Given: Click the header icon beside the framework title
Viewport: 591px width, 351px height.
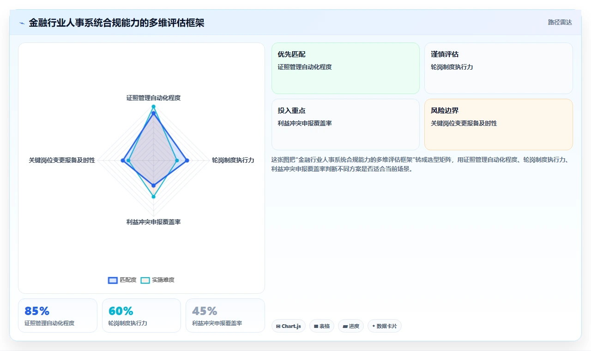Looking at the screenshot, I should [22, 23].
